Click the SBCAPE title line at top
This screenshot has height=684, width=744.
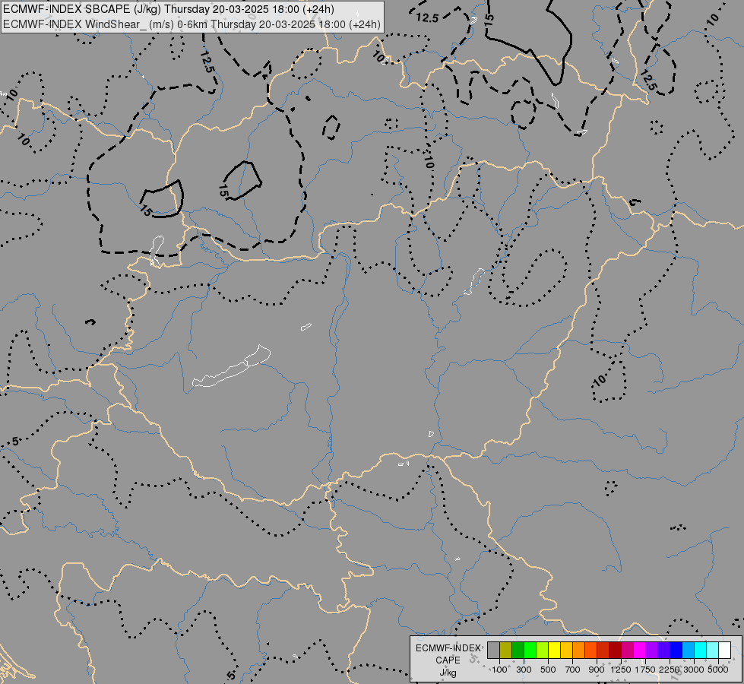click(x=169, y=9)
